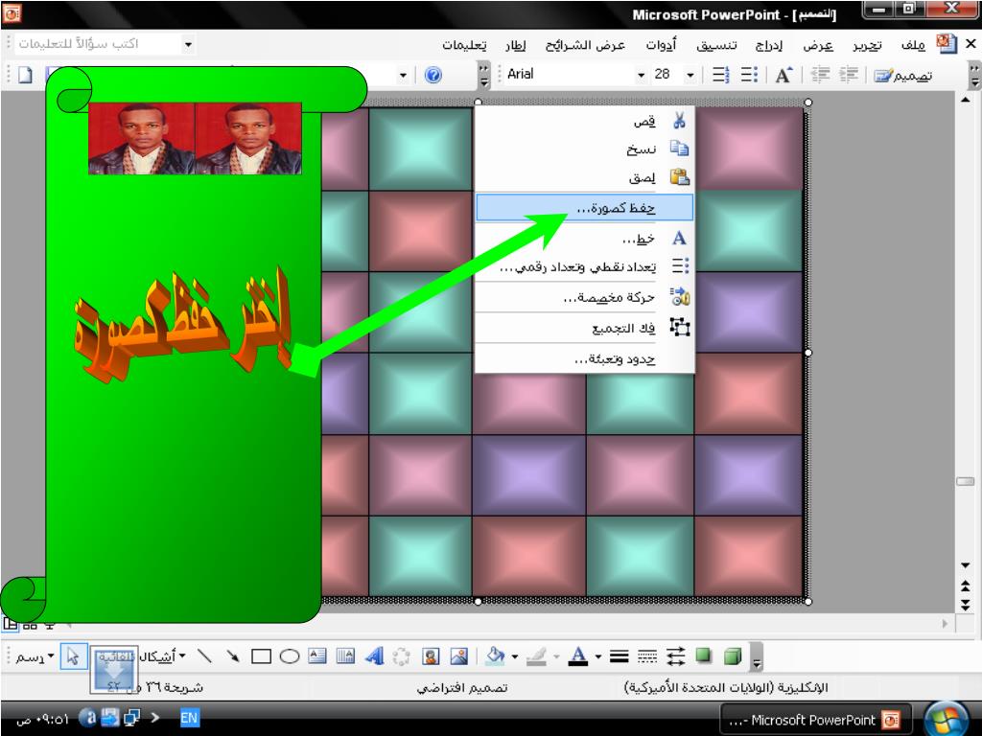The width and height of the screenshot is (982, 736).
Task: Expand the drawing toolbar options chevron
Action: pyautogui.click(x=757, y=657)
